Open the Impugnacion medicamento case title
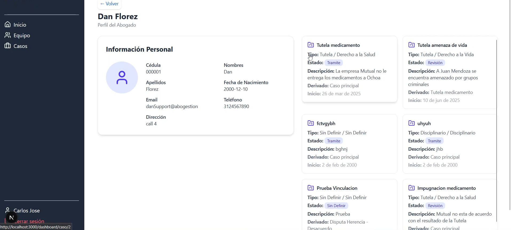The height and width of the screenshot is (230, 511). pyautogui.click(x=446, y=188)
